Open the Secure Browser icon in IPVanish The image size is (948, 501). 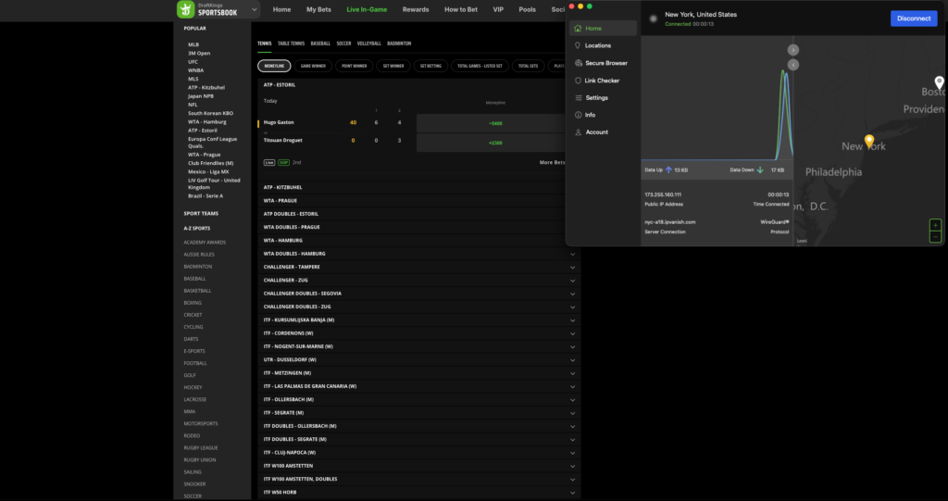(x=578, y=63)
